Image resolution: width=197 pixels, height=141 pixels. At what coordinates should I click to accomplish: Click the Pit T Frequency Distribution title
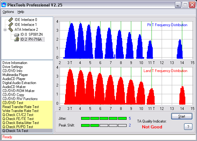(x=167, y=25)
